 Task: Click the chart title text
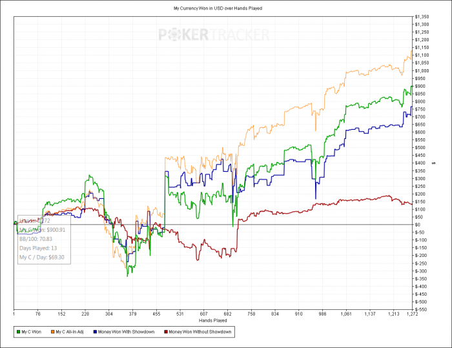(218, 8)
